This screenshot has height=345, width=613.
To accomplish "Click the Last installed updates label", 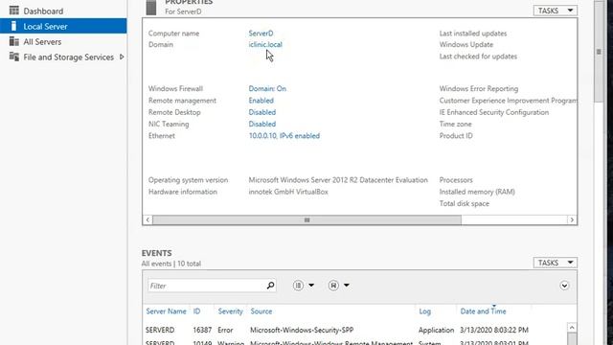I will pyautogui.click(x=473, y=34).
